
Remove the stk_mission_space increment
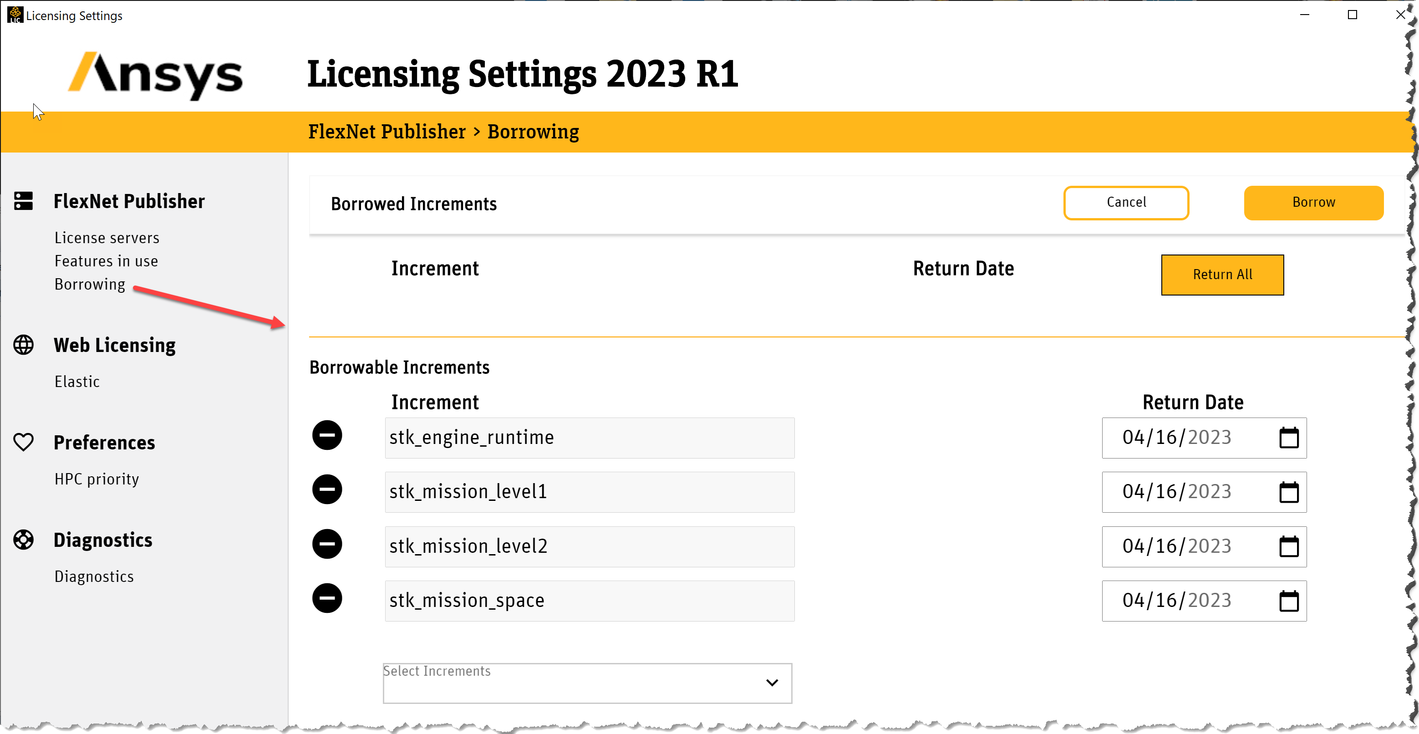327,598
